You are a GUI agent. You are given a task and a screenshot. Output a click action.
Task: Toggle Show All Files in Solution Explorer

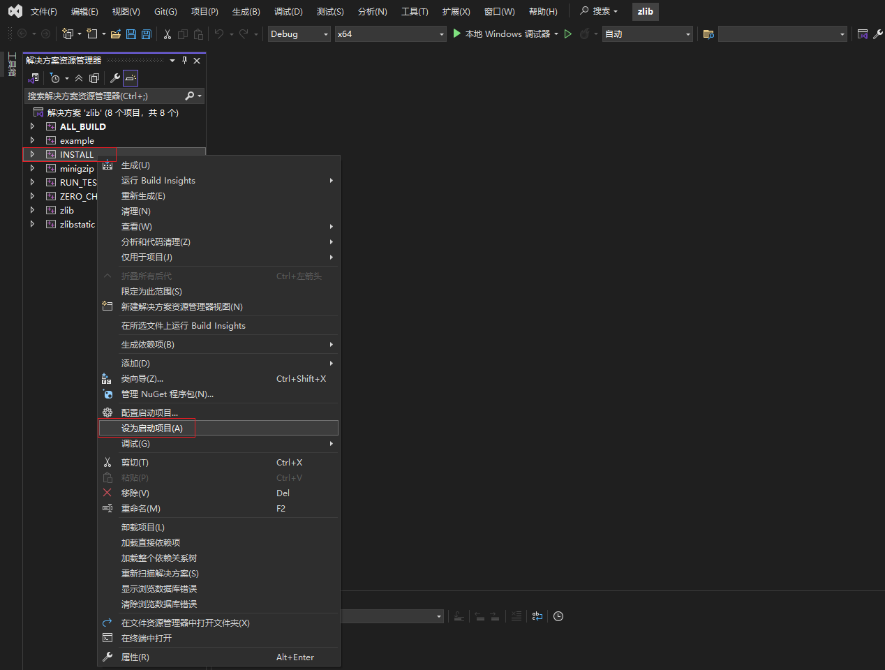coord(94,78)
